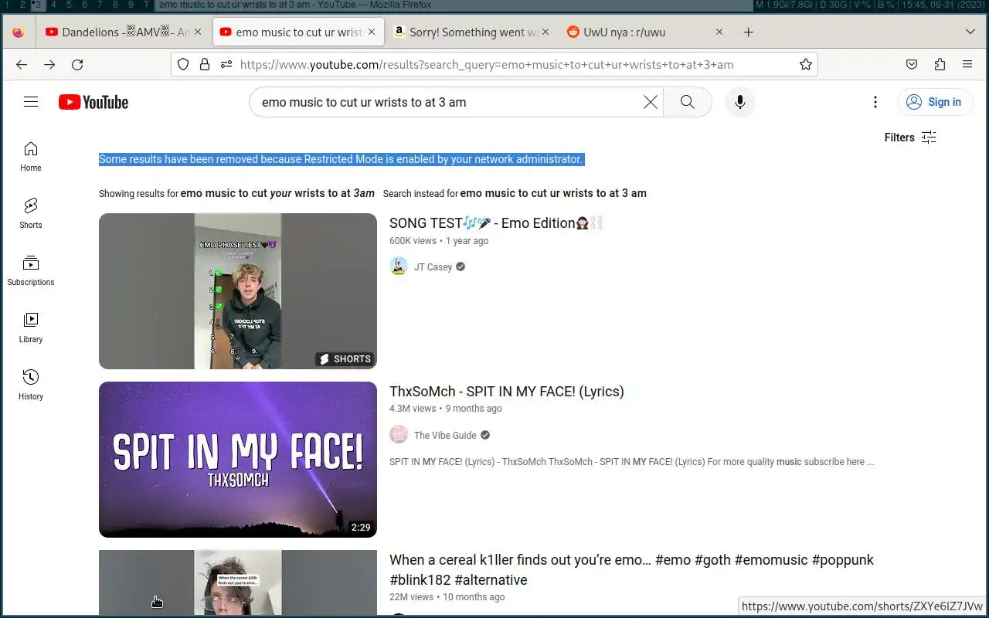This screenshot has height=618, width=989.
Task: Go to Home in the sidebar
Action: [x=31, y=156]
